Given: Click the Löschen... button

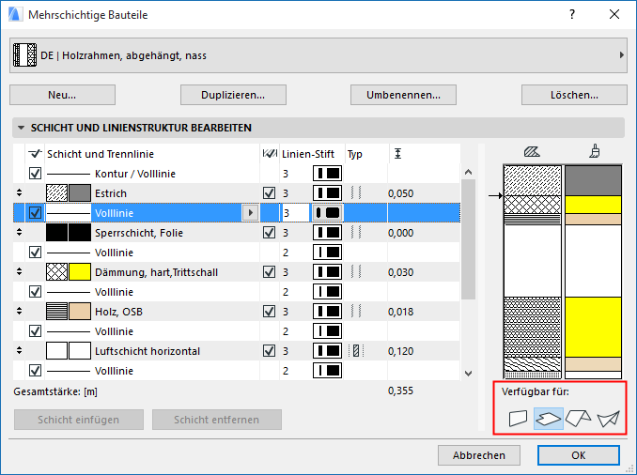Looking at the screenshot, I should [574, 95].
